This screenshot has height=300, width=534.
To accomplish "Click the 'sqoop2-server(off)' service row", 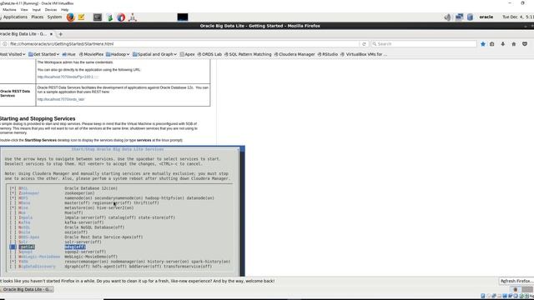I will [x=85, y=252].
